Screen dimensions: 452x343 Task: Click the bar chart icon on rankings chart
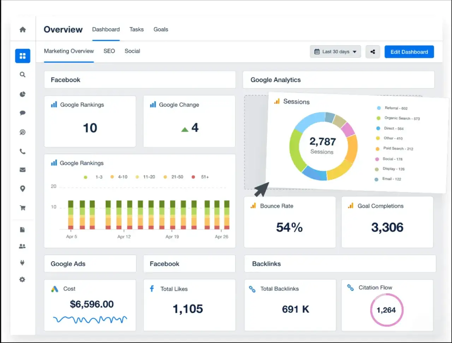(54, 163)
